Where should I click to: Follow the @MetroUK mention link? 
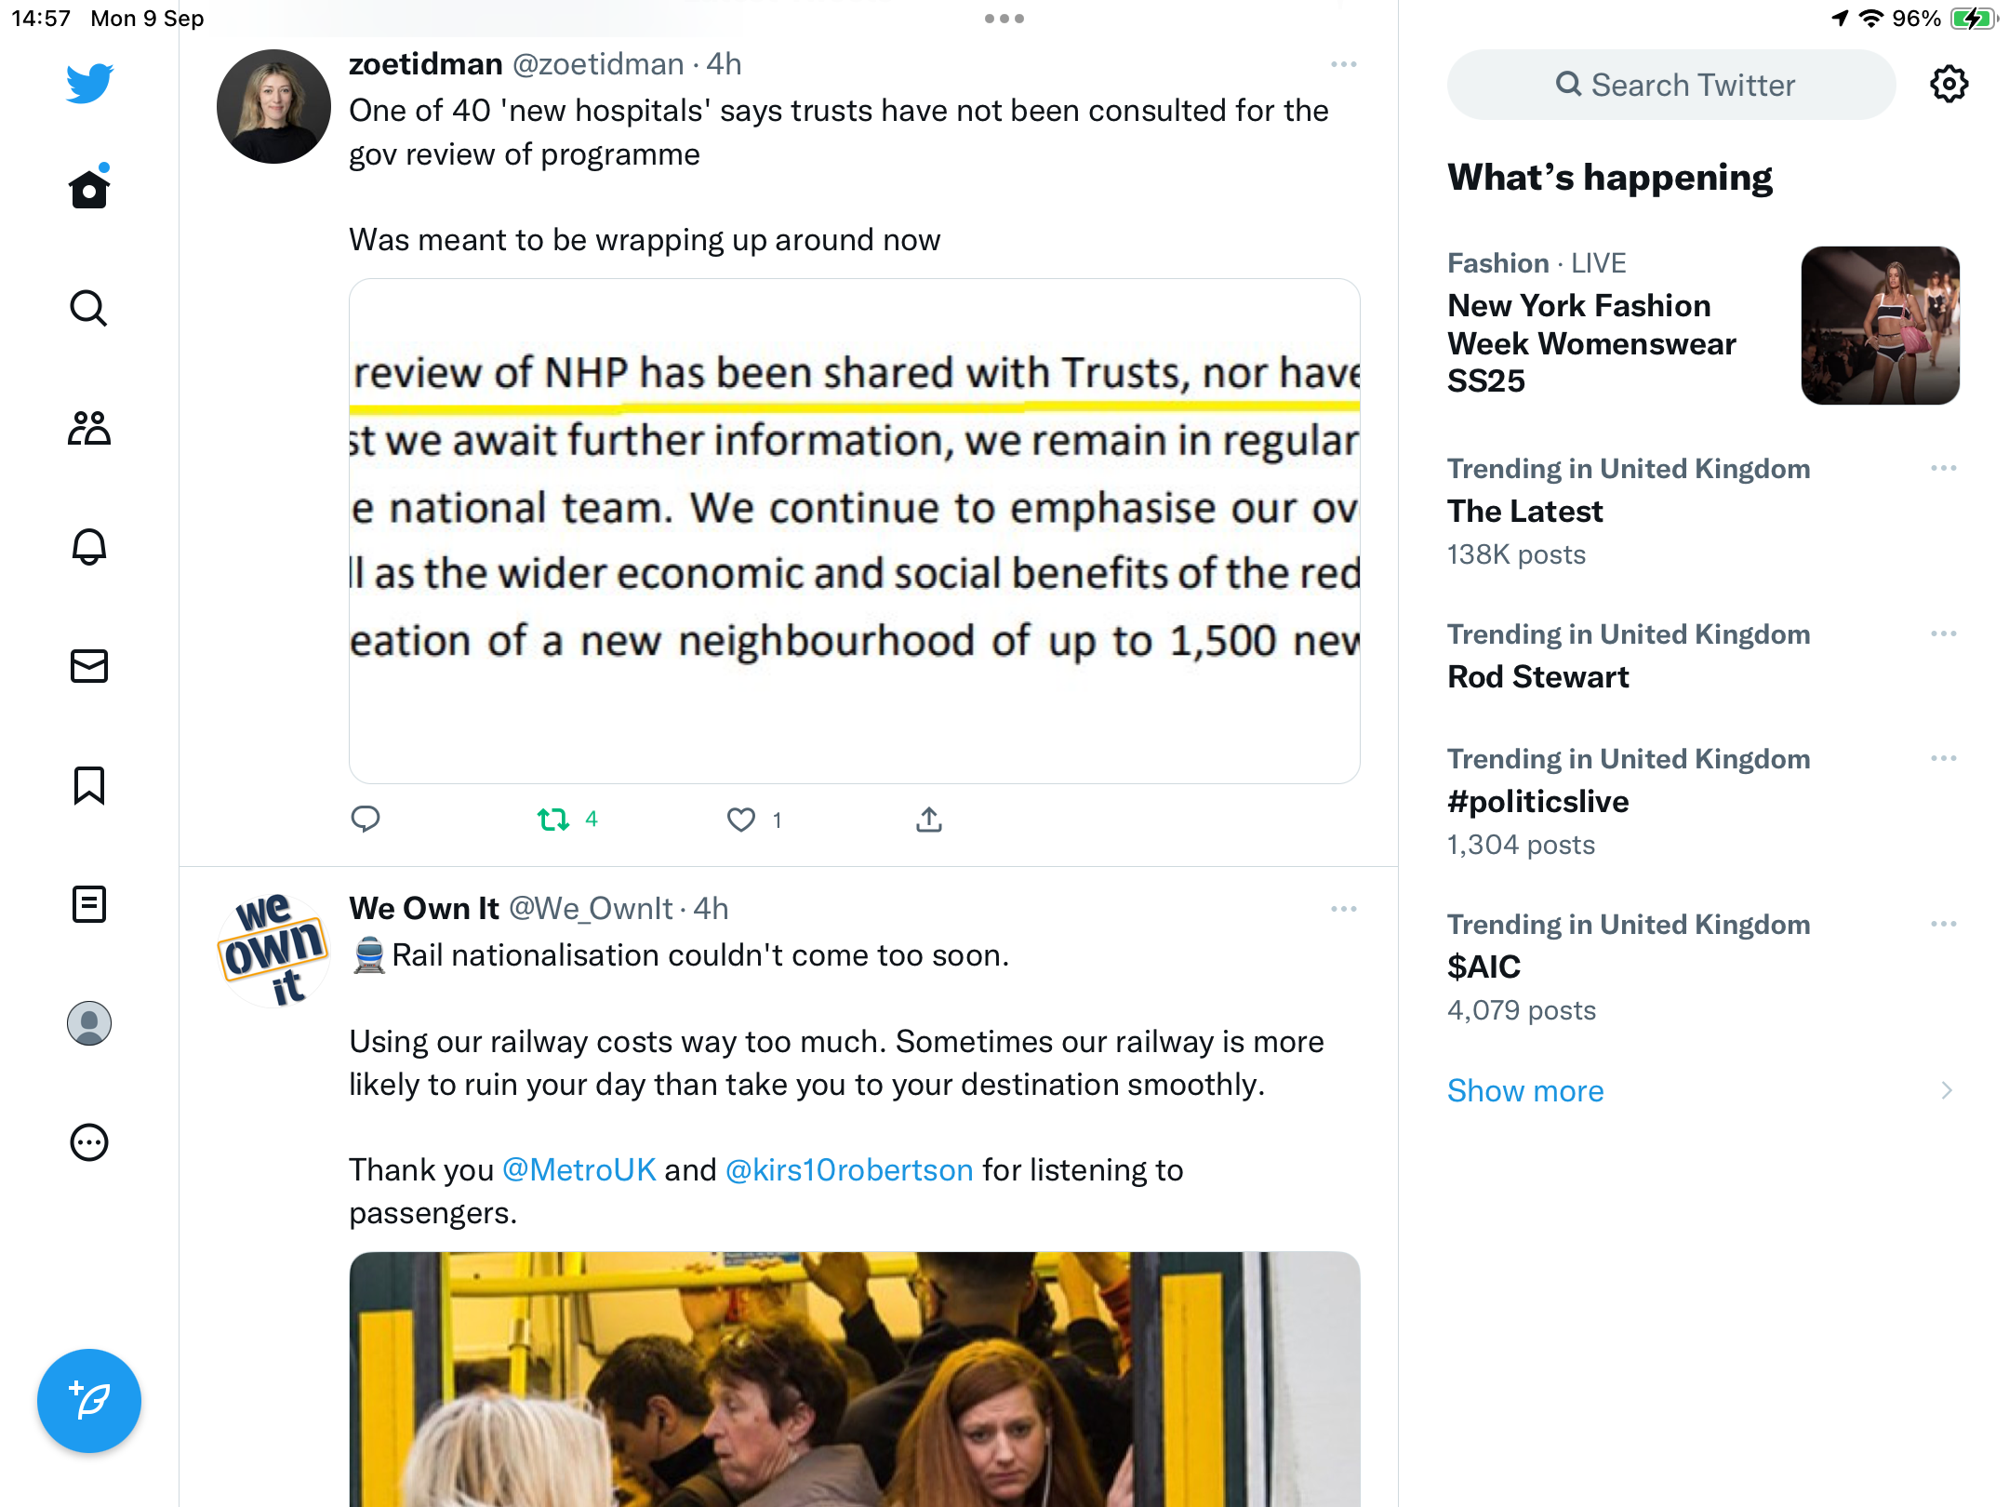(579, 1169)
